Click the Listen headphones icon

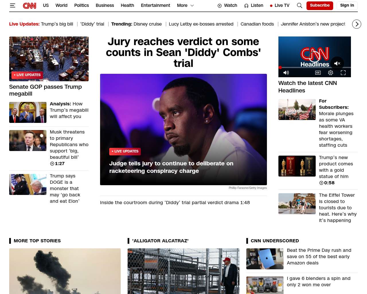click(246, 6)
